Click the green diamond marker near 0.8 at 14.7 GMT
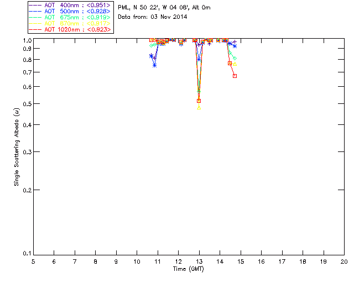The height and width of the screenshot is (283, 354). click(x=235, y=59)
